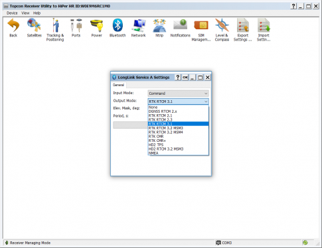Choose RTK CMR+ option

(x=178, y=141)
